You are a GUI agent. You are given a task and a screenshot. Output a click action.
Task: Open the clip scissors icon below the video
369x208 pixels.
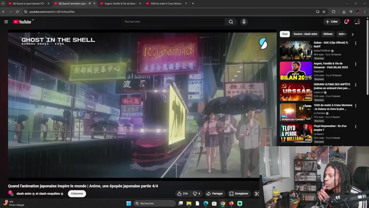coord(257,194)
